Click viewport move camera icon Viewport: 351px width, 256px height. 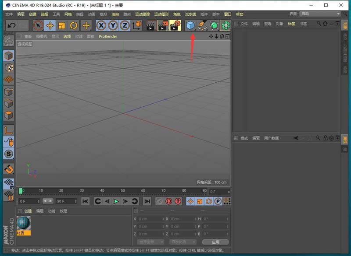[211, 36]
